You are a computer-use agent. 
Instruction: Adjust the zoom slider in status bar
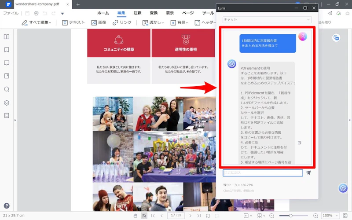291,216
